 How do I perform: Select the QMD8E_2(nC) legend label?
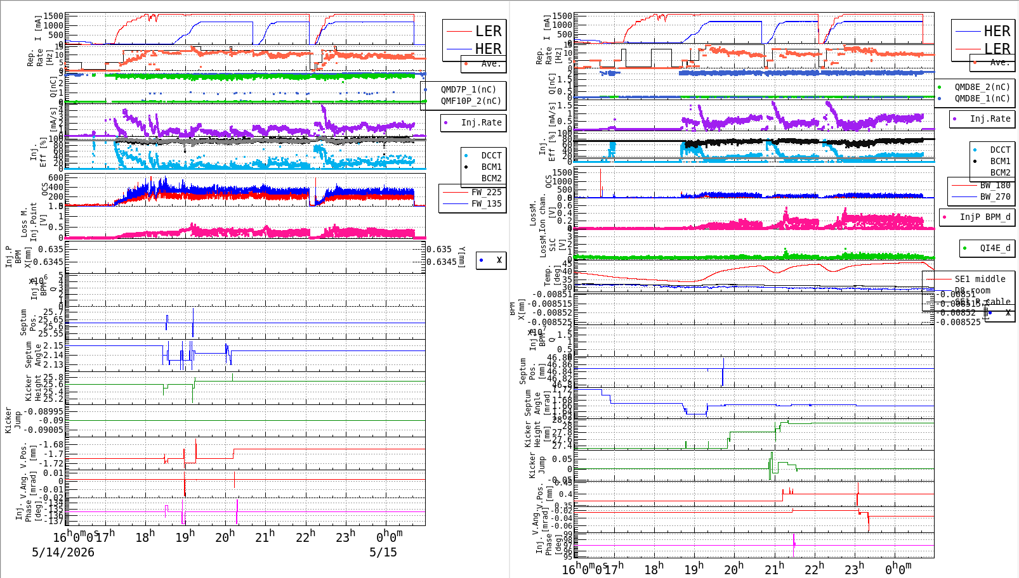point(982,87)
